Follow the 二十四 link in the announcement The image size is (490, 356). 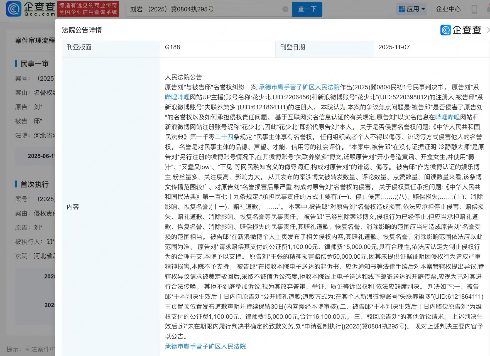[x=224, y=137]
